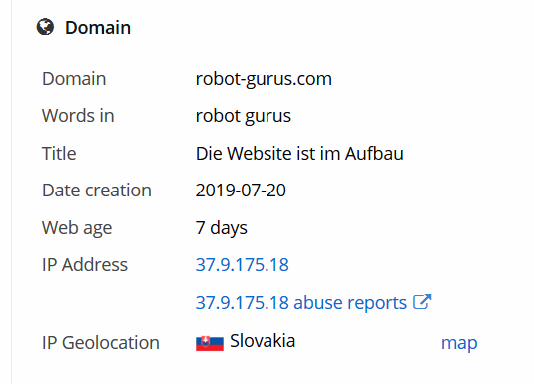Click the '7 days' web age value
Image resolution: width=534 pixels, height=384 pixels.
coord(221,228)
